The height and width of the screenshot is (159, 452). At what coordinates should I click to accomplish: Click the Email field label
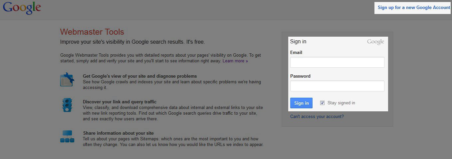point(296,52)
